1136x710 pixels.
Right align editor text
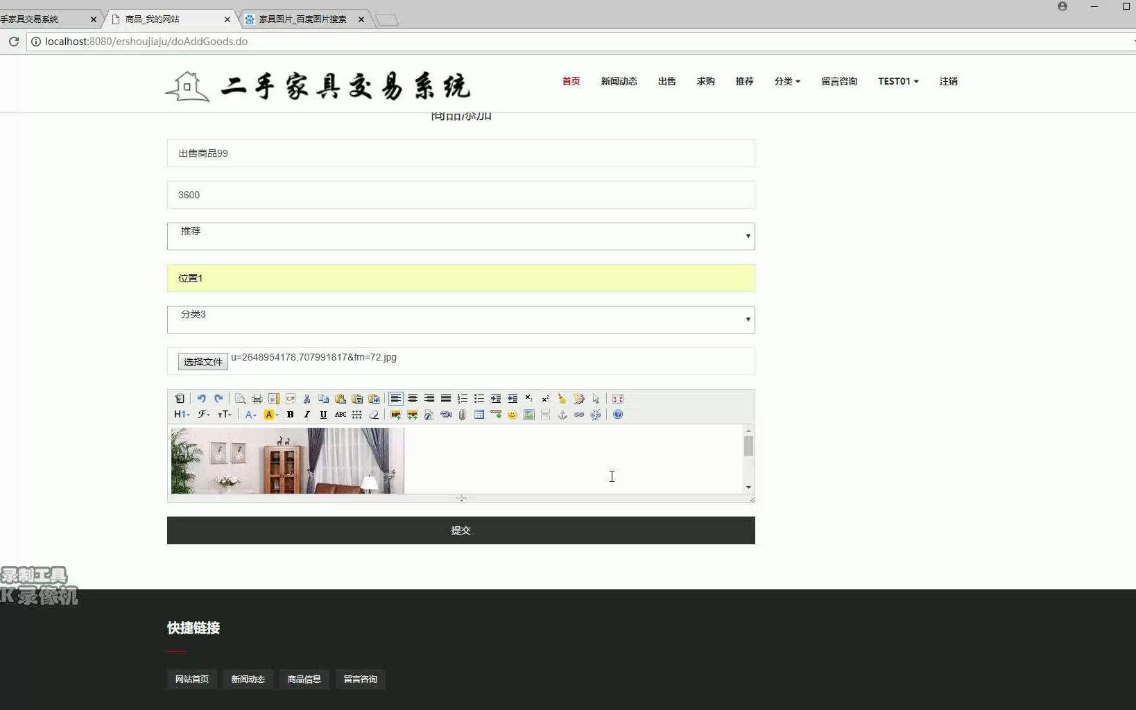click(429, 399)
